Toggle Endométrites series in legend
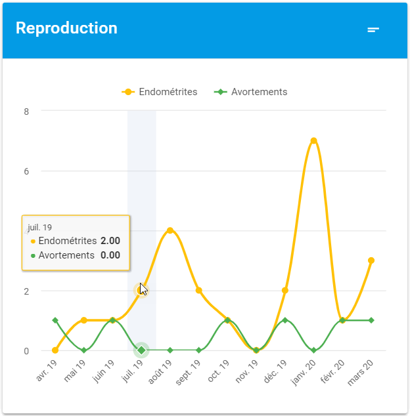 pos(160,92)
